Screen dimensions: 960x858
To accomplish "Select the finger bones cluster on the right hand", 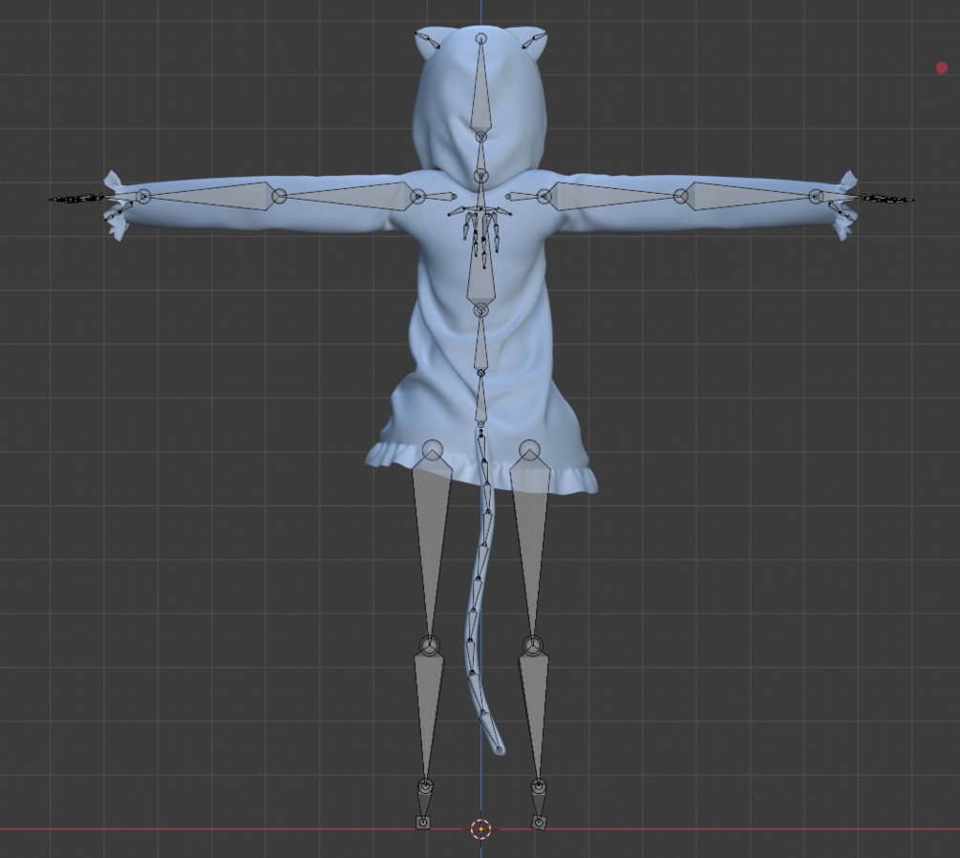I will (886, 199).
